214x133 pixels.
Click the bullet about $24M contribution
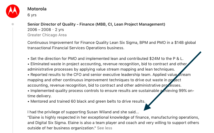105,59
